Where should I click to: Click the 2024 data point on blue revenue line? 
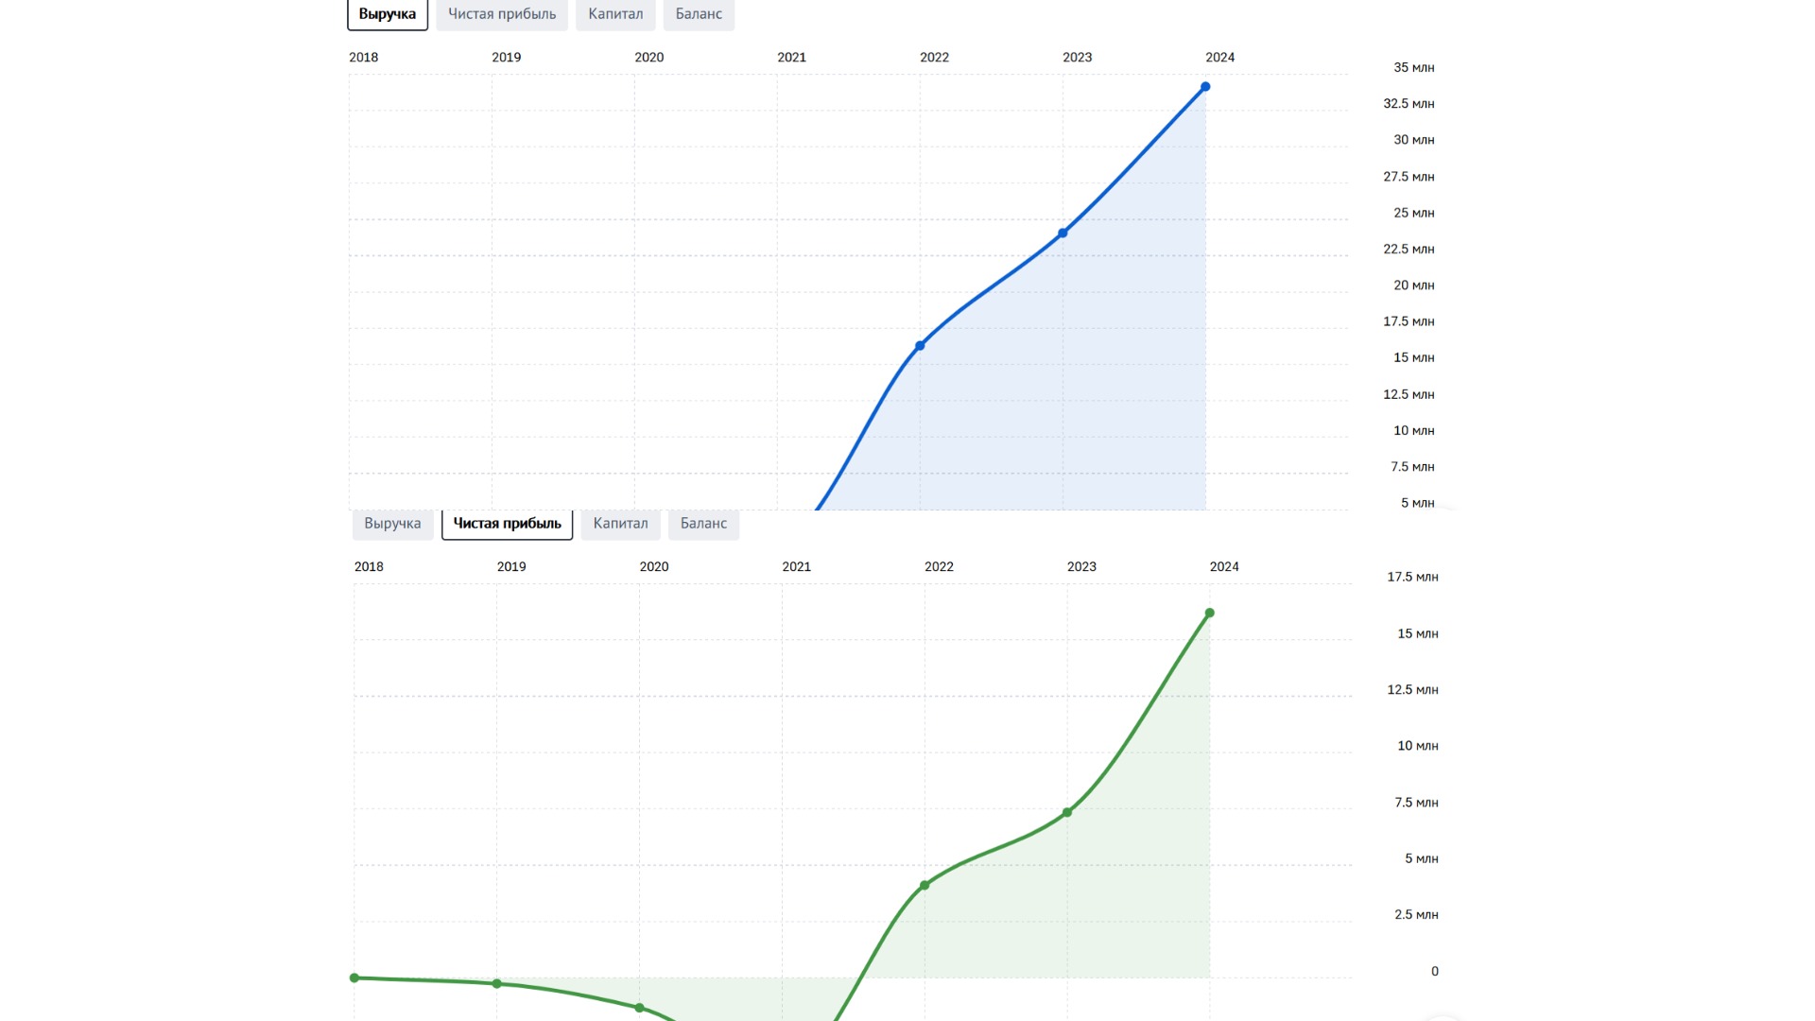[1205, 87]
